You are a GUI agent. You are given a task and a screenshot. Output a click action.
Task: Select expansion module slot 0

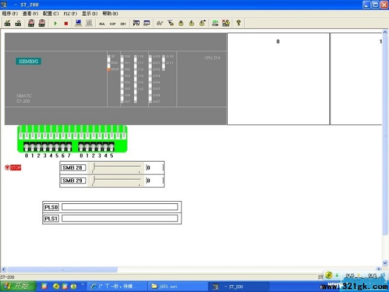pos(279,79)
